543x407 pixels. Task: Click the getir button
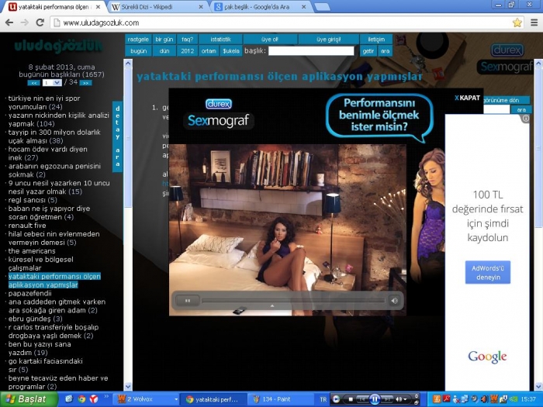click(368, 51)
